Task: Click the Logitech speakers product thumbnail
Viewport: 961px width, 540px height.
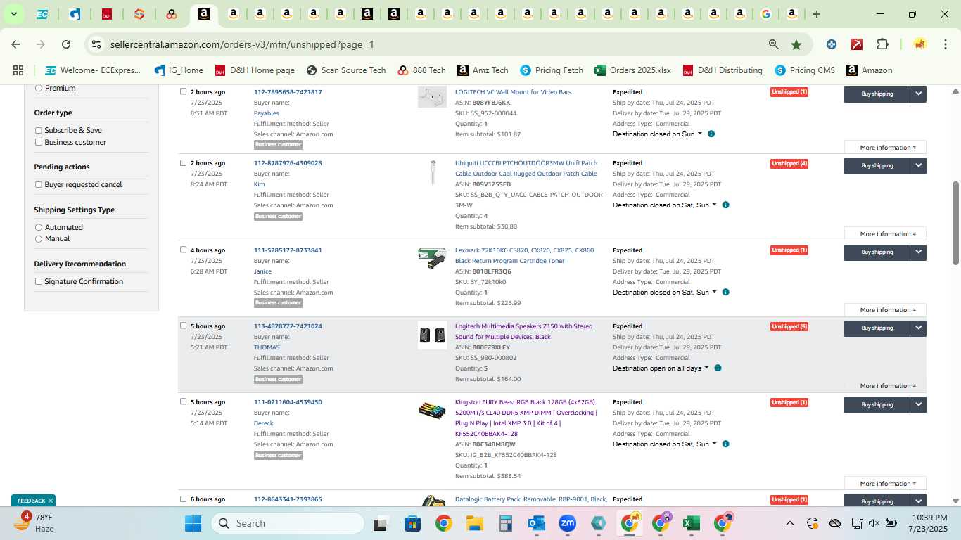Action: (432, 335)
